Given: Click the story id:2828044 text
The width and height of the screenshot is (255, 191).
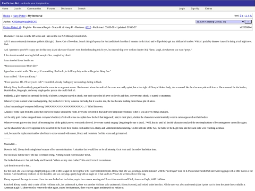Looking at the screenshot, I should coord(246,27).
